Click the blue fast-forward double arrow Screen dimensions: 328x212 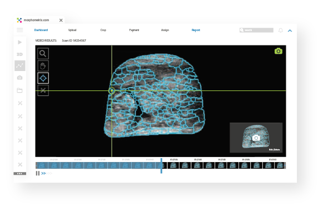click(43, 173)
